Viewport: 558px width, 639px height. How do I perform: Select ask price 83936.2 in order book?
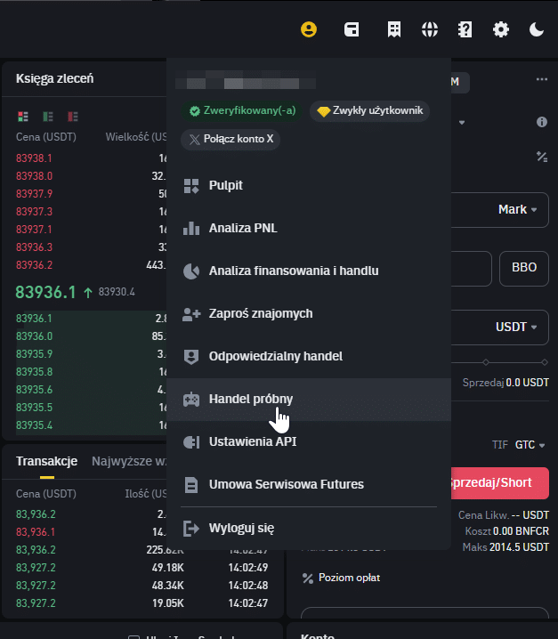34,265
